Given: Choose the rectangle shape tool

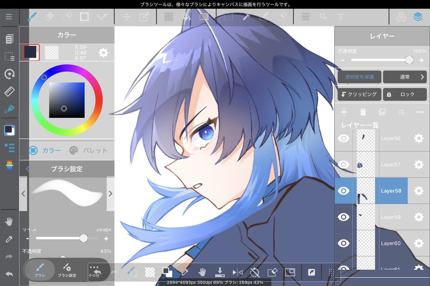Looking at the screenshot, I should tap(84, 17).
